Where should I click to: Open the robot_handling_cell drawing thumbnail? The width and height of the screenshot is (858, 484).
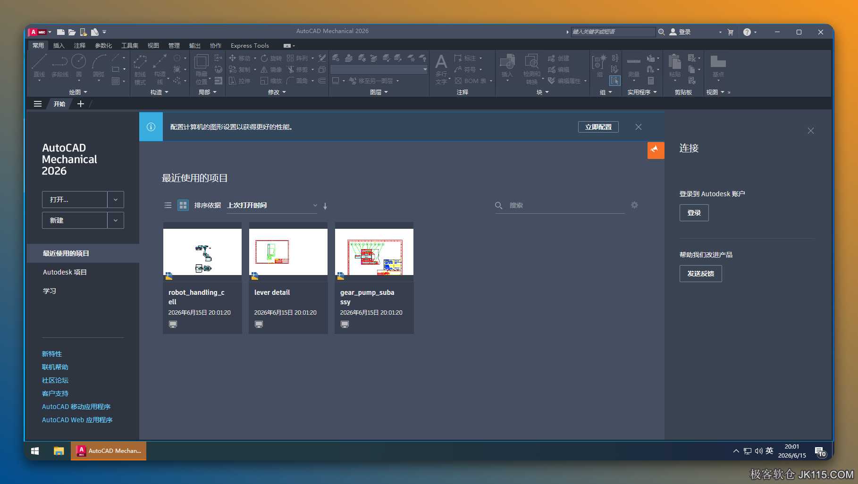pyautogui.click(x=202, y=252)
